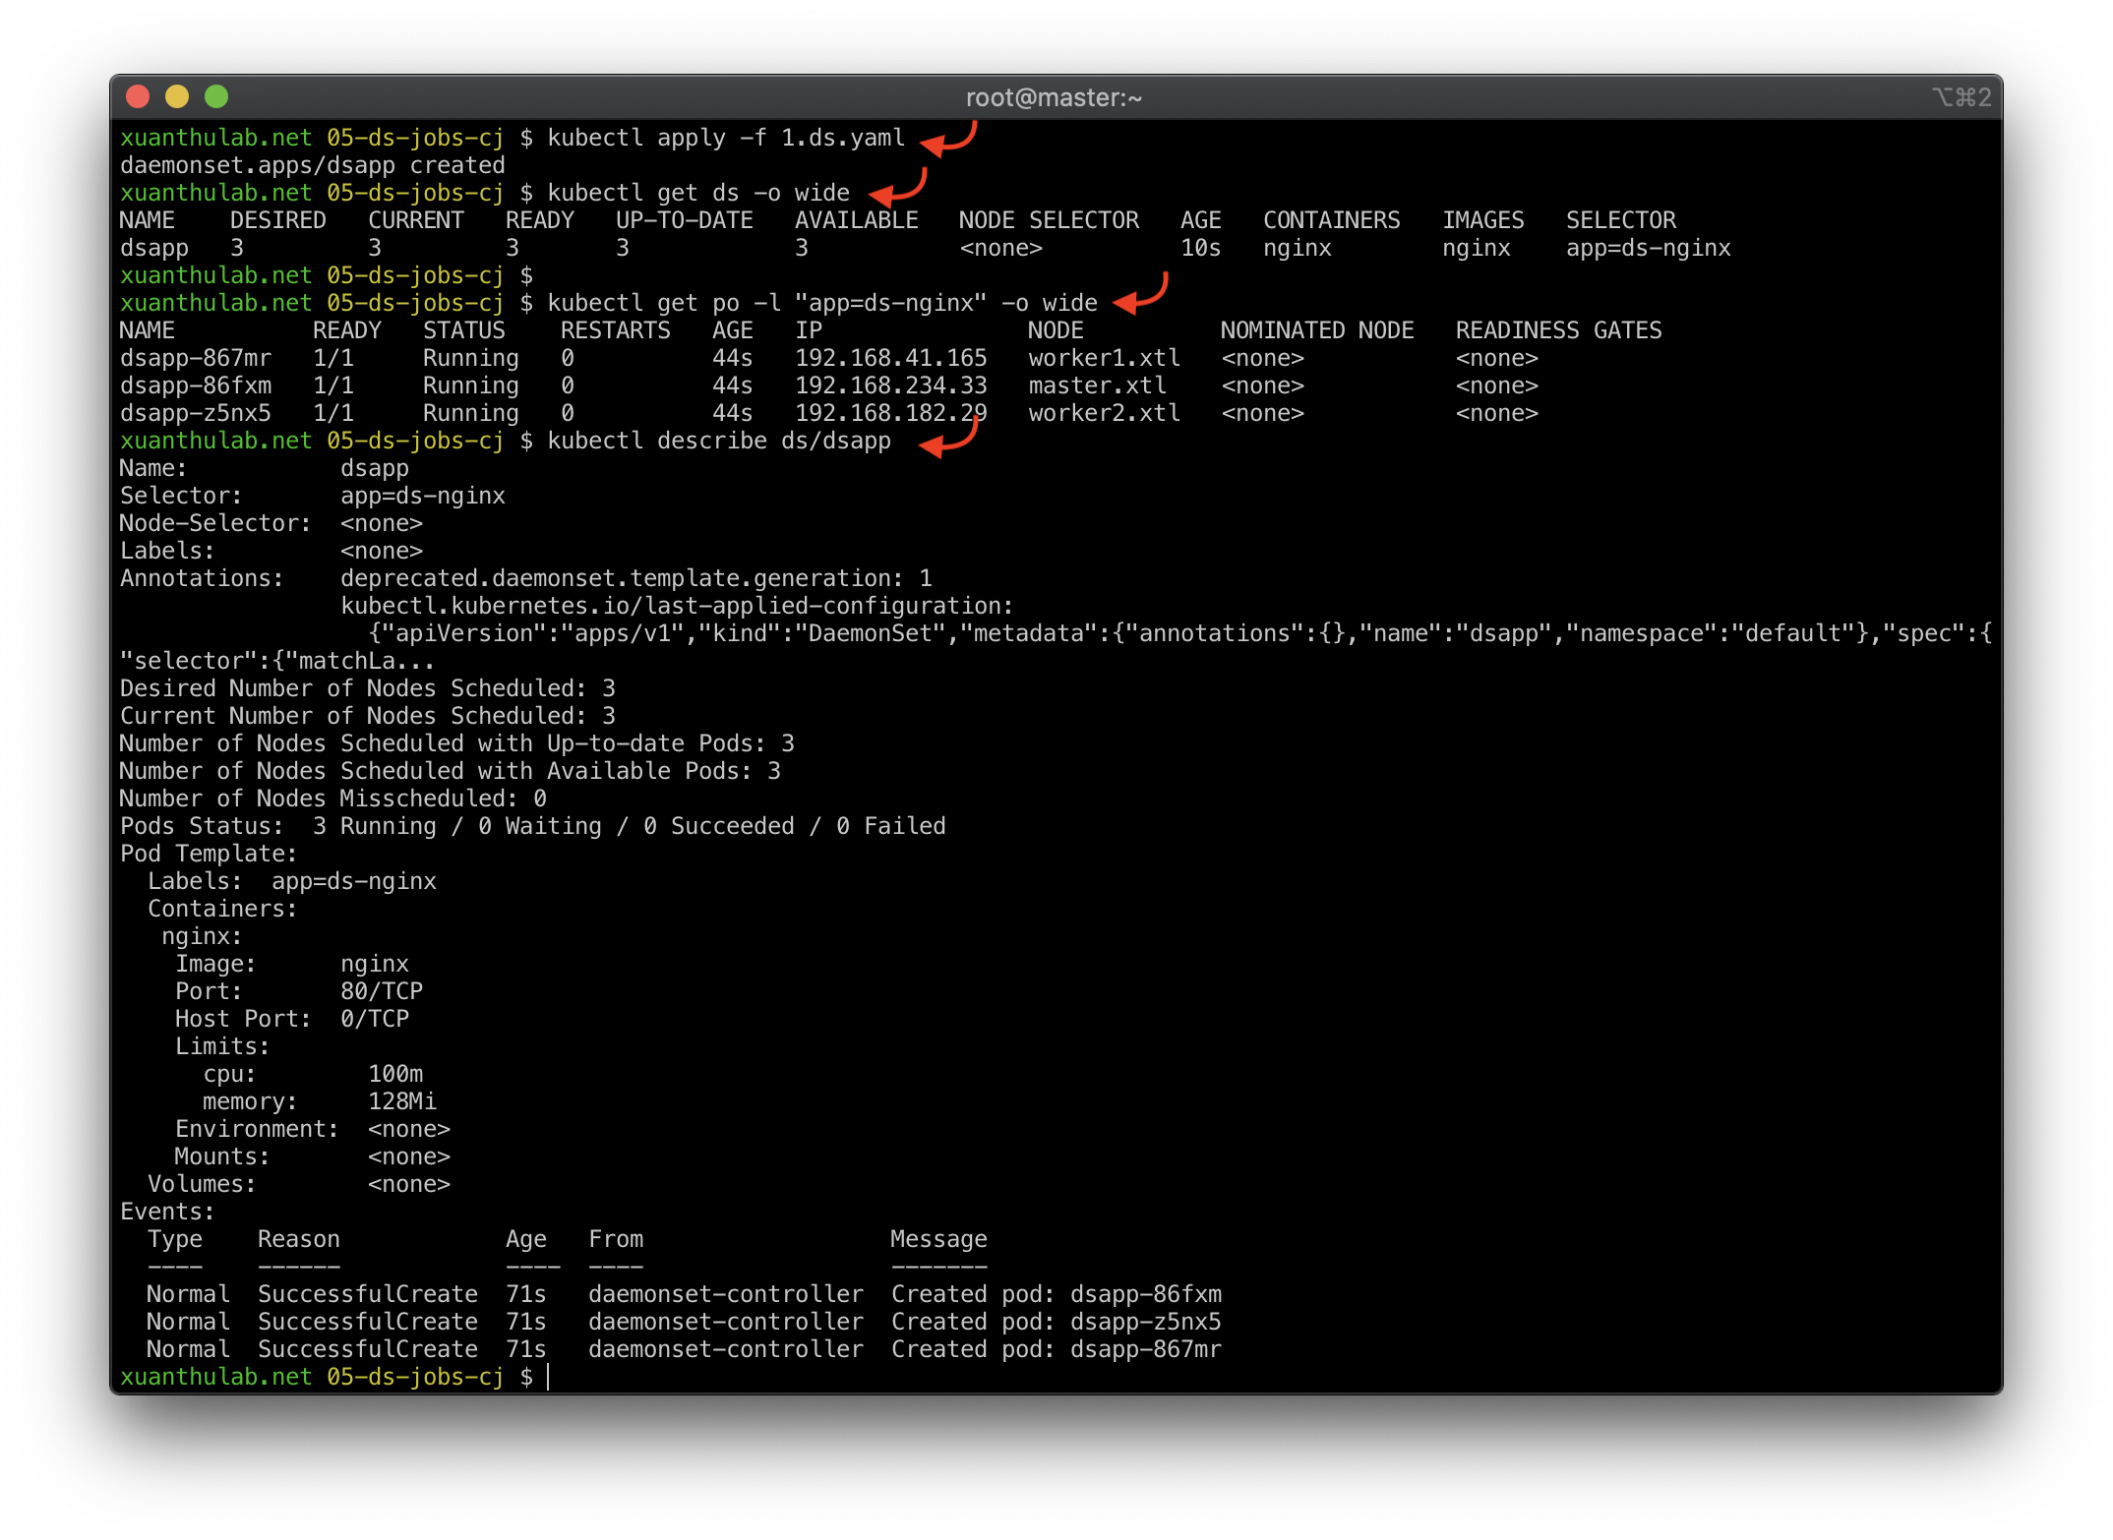
Task: Click the IP address 192.168.234.33
Action: (890, 385)
